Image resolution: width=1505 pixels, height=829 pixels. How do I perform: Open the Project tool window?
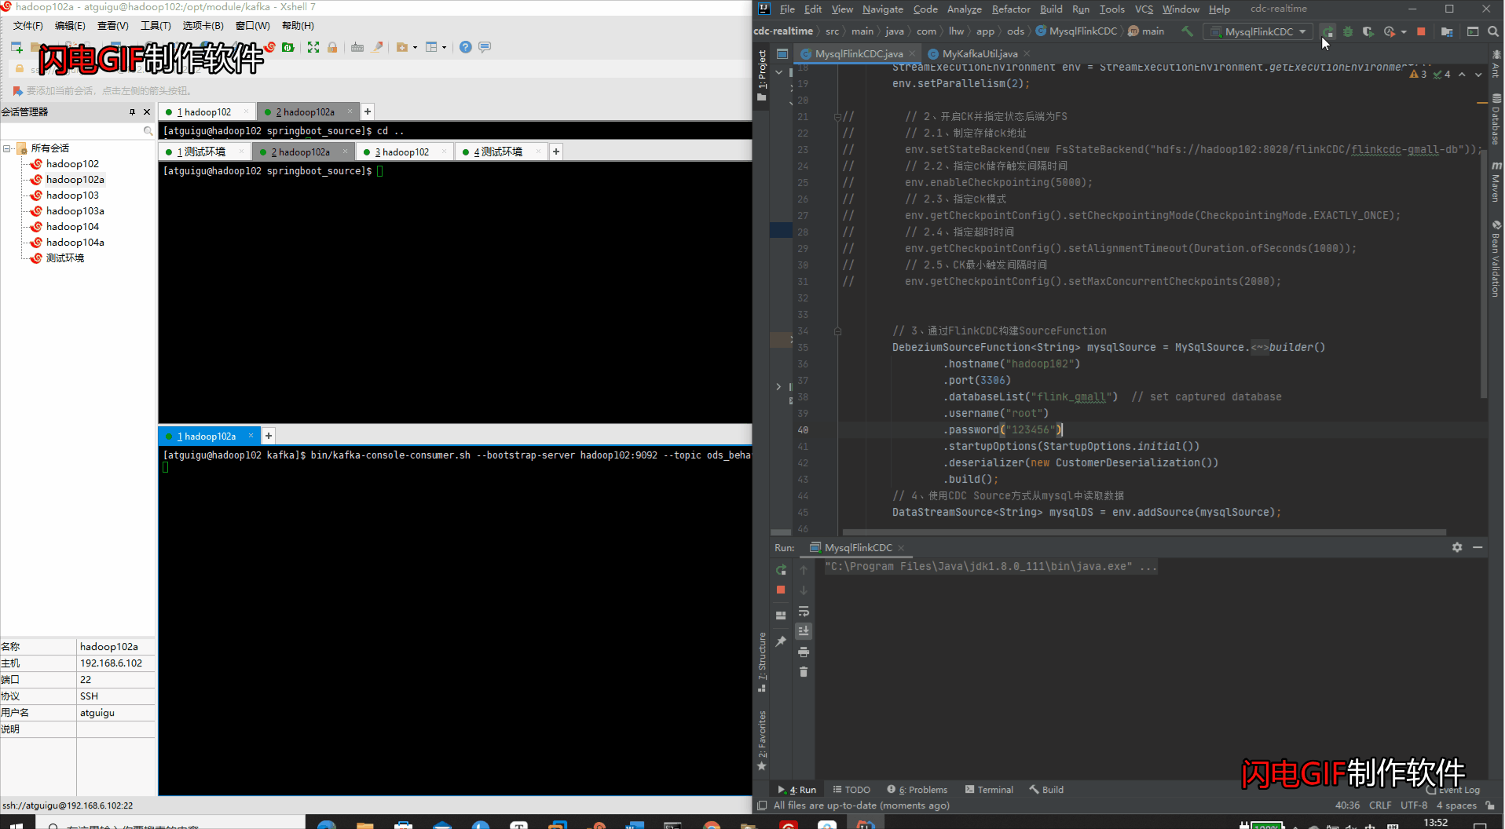coord(761,75)
